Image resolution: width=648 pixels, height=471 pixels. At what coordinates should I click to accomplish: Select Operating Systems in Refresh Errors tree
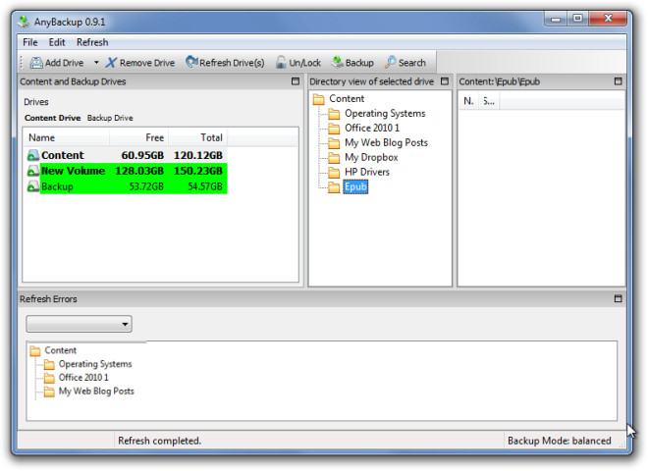tap(95, 364)
